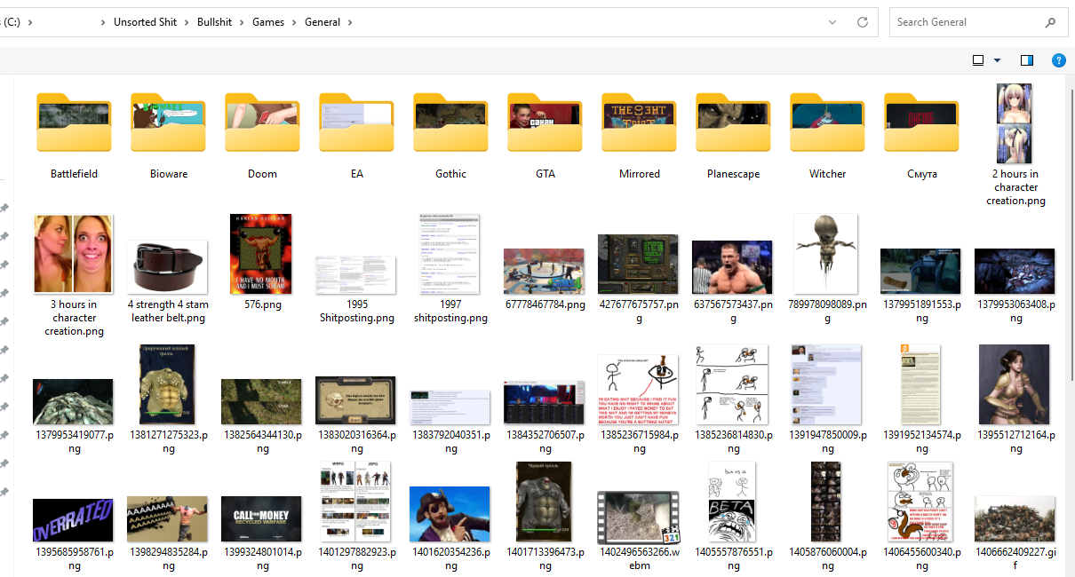Open the Battlefield folder

tap(74, 124)
